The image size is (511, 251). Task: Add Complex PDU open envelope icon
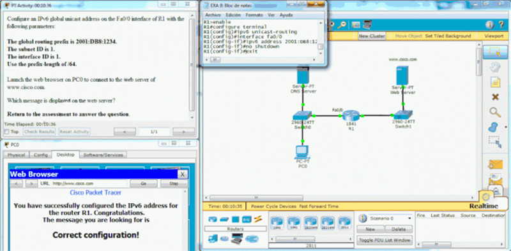pos(496,179)
